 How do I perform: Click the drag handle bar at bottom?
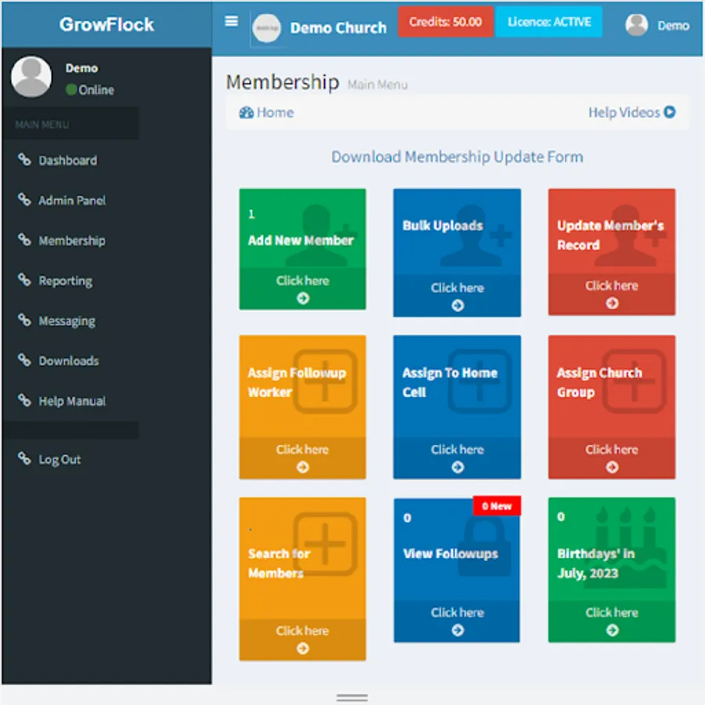tap(352, 697)
